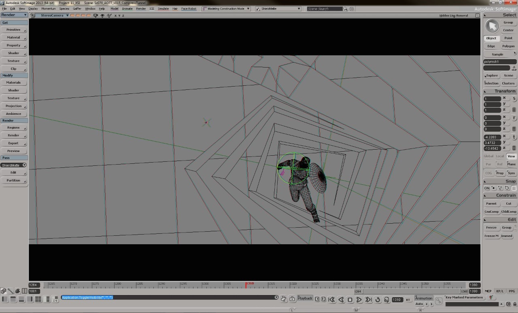Image resolution: width=518 pixels, height=313 pixels.
Task: Click the camera icon in viewport bar
Action: pos(96,15)
